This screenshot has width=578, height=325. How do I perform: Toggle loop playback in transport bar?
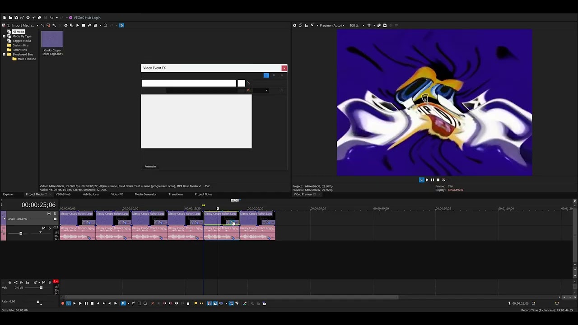pyautogui.click(x=69, y=303)
